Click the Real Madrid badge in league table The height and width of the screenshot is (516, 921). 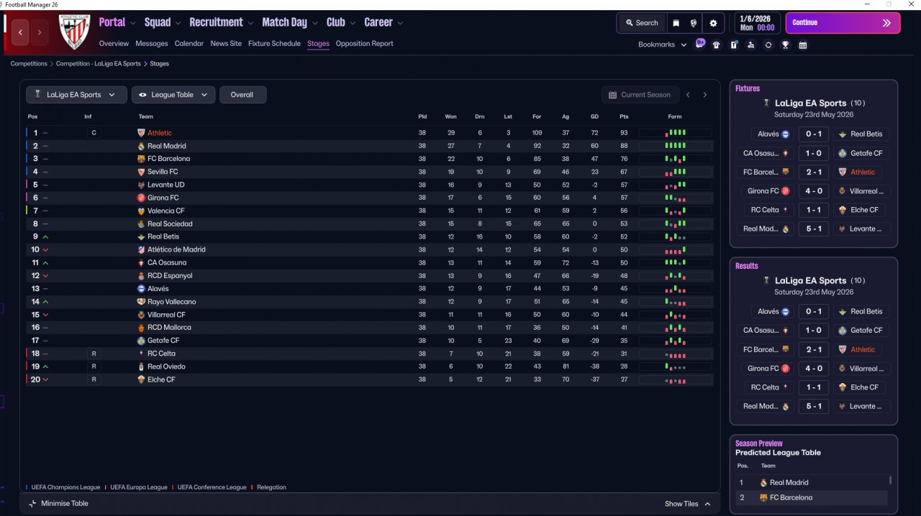141,146
